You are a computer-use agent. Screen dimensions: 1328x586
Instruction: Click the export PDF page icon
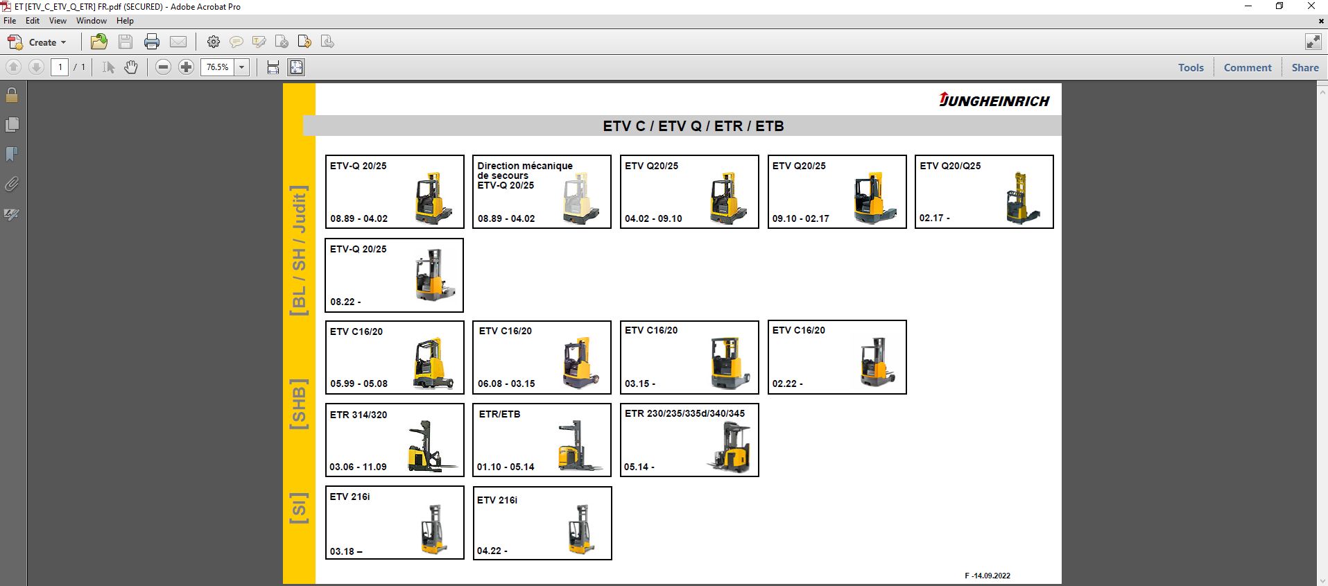coord(304,42)
